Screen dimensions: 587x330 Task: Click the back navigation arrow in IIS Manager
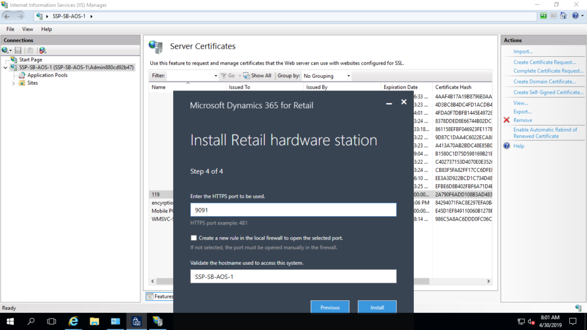pyautogui.click(x=7, y=16)
